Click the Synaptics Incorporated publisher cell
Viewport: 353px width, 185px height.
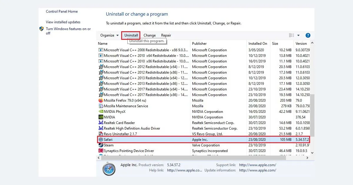pyautogui.click(x=210, y=151)
